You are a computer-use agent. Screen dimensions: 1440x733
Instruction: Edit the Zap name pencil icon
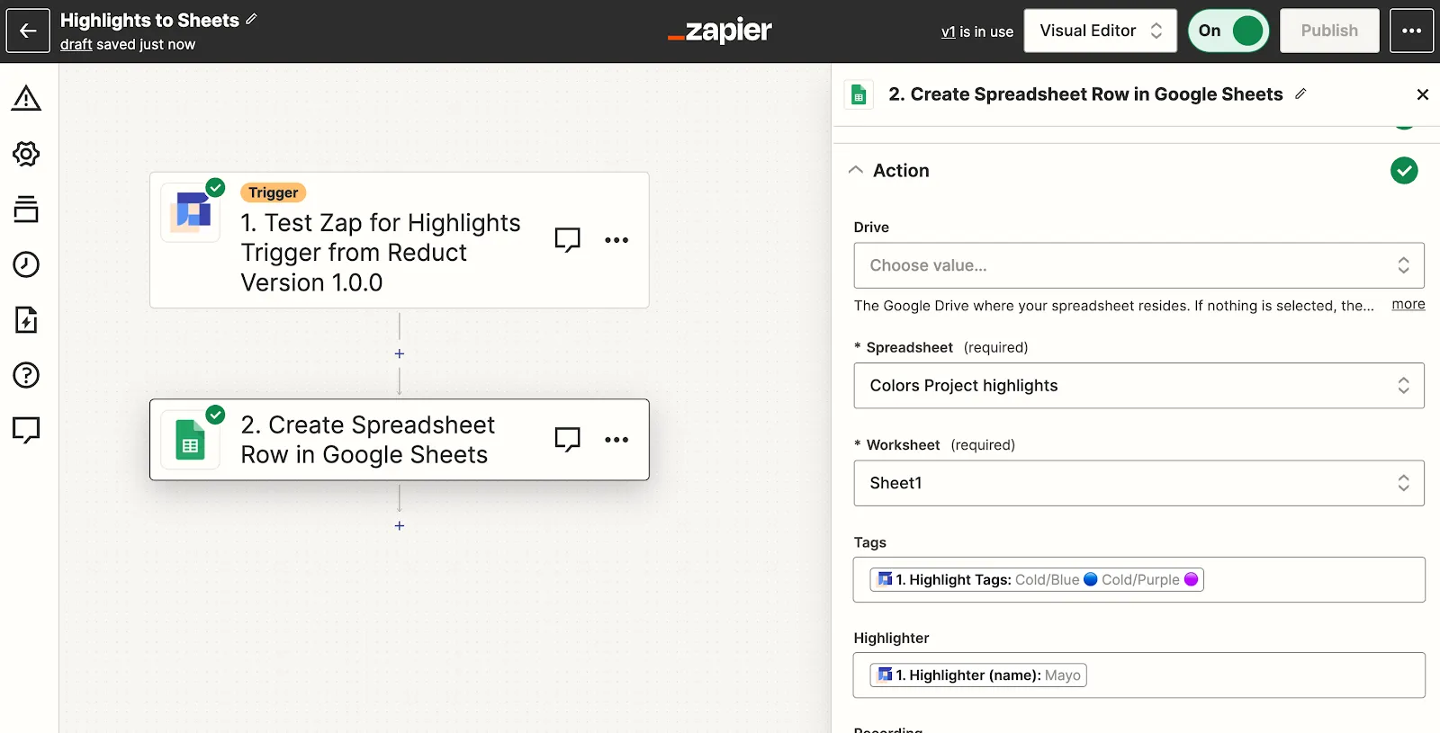coord(251,19)
